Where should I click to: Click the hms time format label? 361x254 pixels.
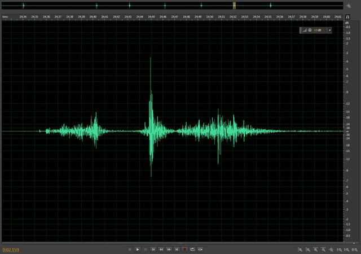[x=5, y=17]
